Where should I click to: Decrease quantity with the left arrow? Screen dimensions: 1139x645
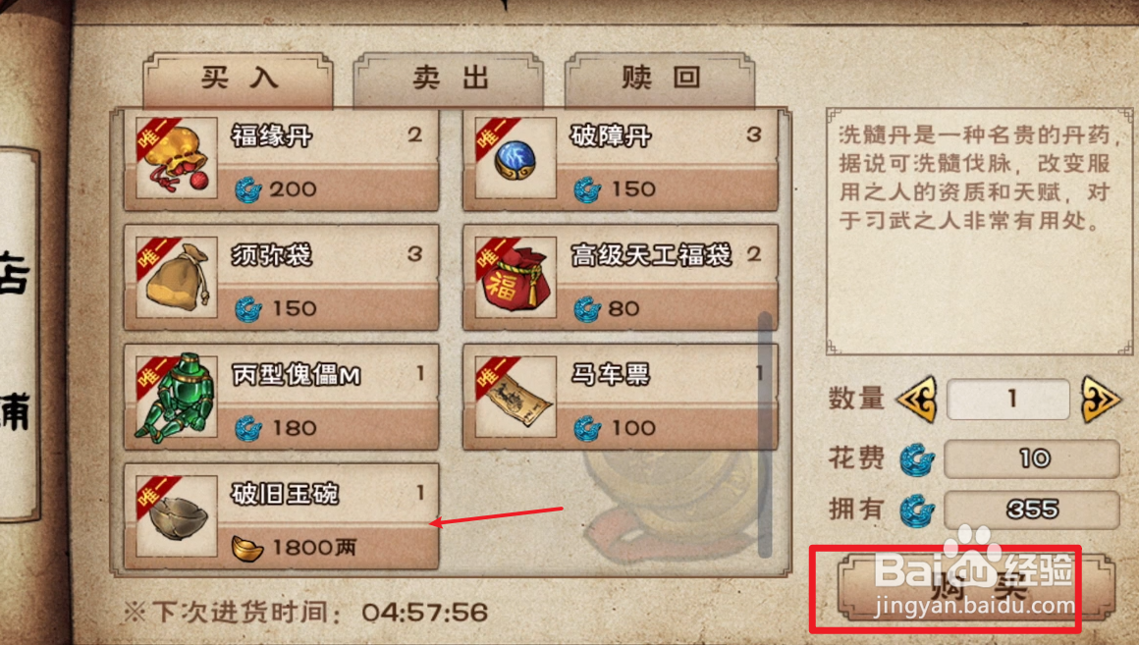[917, 399]
